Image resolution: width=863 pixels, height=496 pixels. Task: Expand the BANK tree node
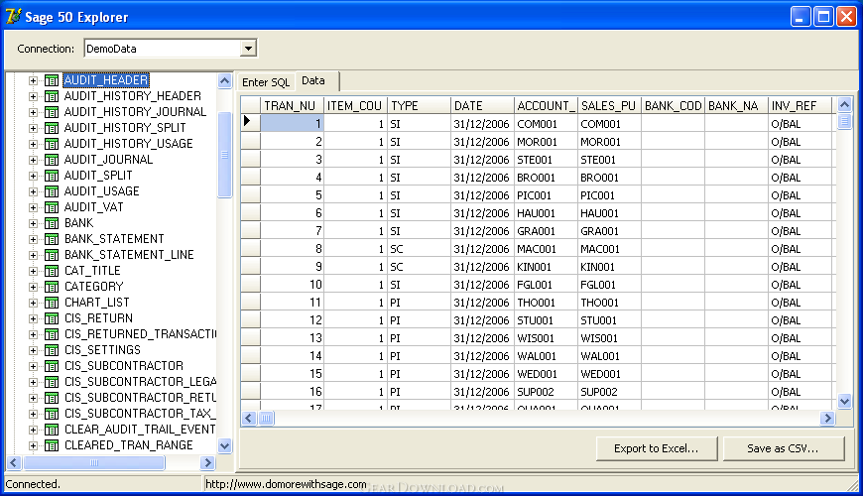(33, 223)
